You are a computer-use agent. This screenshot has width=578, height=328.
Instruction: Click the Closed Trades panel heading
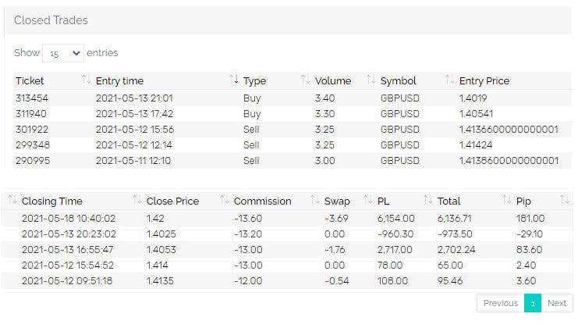click(x=51, y=20)
